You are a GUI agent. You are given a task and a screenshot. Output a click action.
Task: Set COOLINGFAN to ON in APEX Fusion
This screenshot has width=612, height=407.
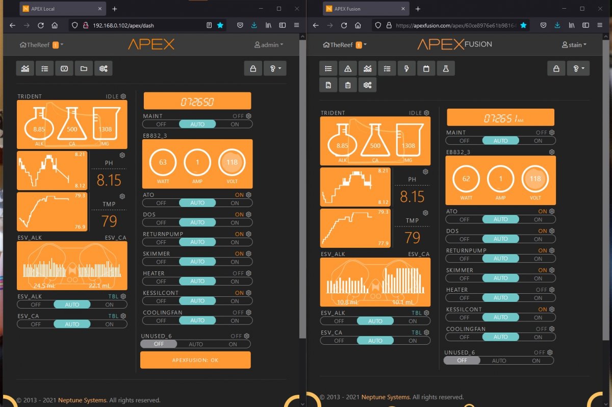(538, 337)
